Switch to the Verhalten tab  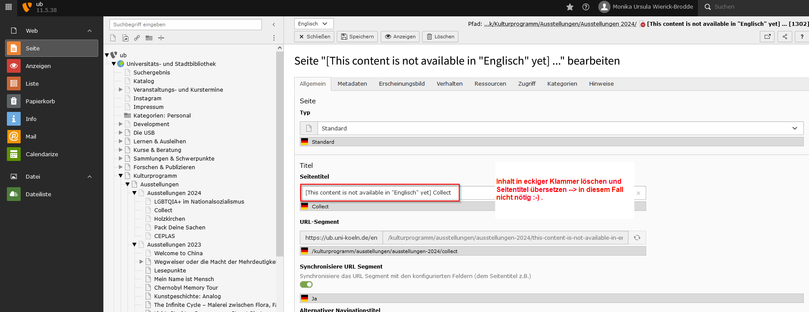pos(449,83)
